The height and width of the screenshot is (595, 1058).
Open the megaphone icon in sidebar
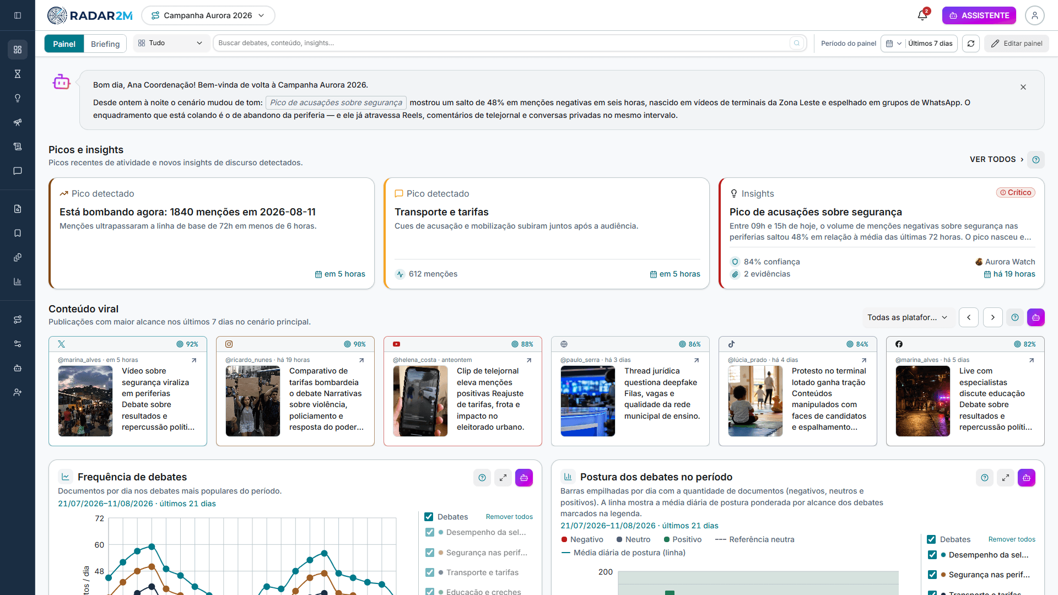click(x=18, y=122)
